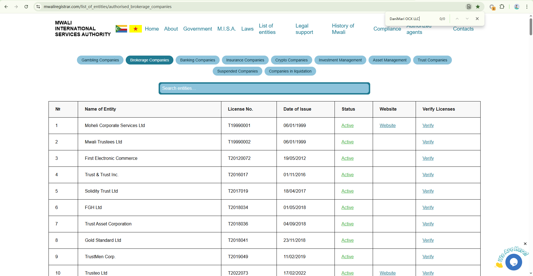Open the live chat bubble icon
Viewport: 533px width, 276px height.
click(513, 262)
